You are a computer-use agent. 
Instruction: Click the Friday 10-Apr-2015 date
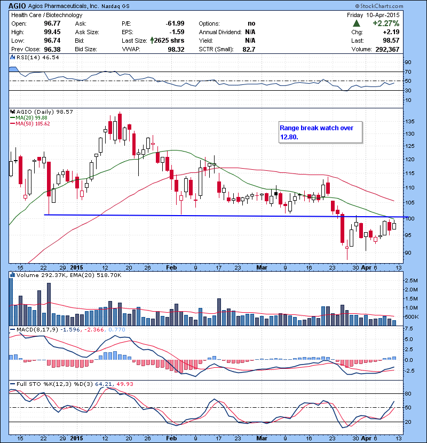click(373, 15)
